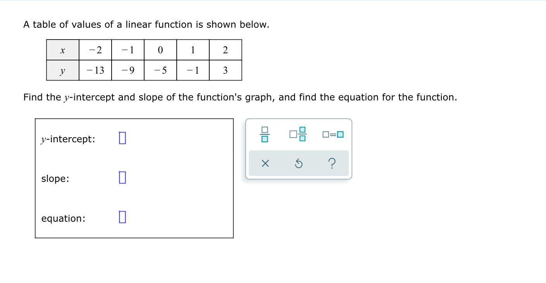
Task: Click the "equation:" label
Action: click(x=64, y=218)
